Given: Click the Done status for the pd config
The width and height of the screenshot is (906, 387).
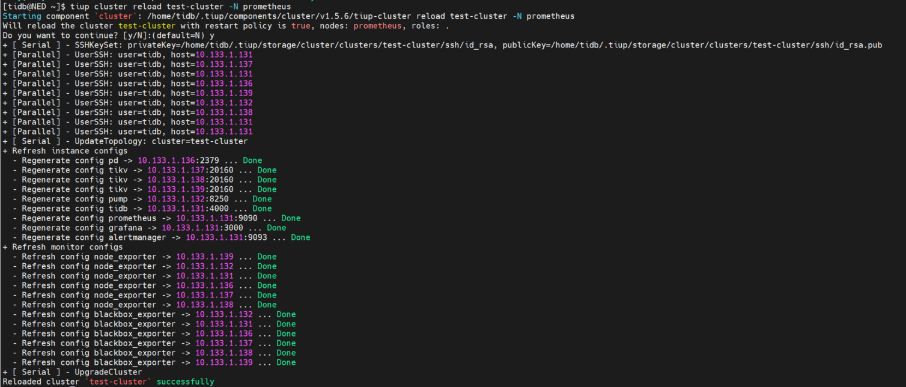Looking at the screenshot, I should click(252, 160).
